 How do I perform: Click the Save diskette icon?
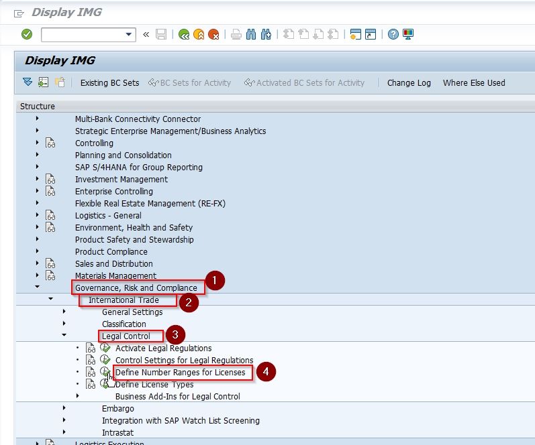[x=161, y=34]
